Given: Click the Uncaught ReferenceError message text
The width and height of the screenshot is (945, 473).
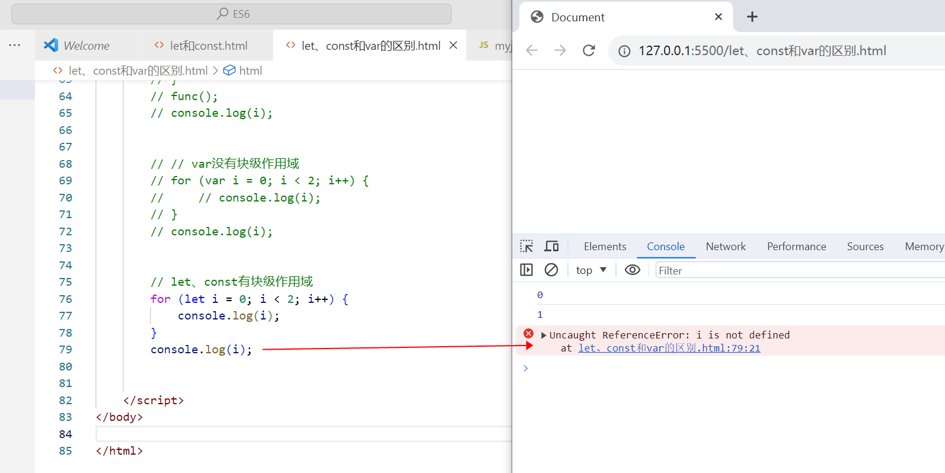Looking at the screenshot, I should (669, 335).
